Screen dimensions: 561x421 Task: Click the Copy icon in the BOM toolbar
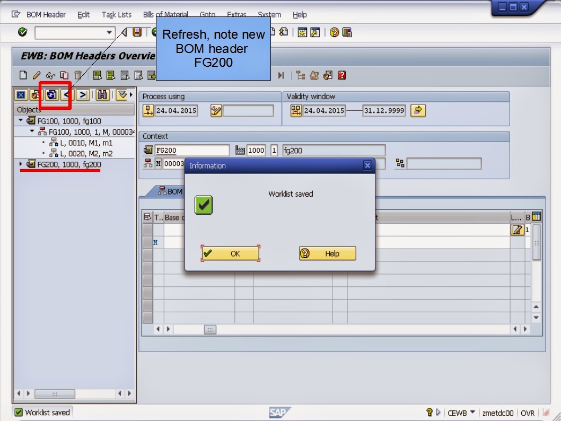[x=64, y=75]
